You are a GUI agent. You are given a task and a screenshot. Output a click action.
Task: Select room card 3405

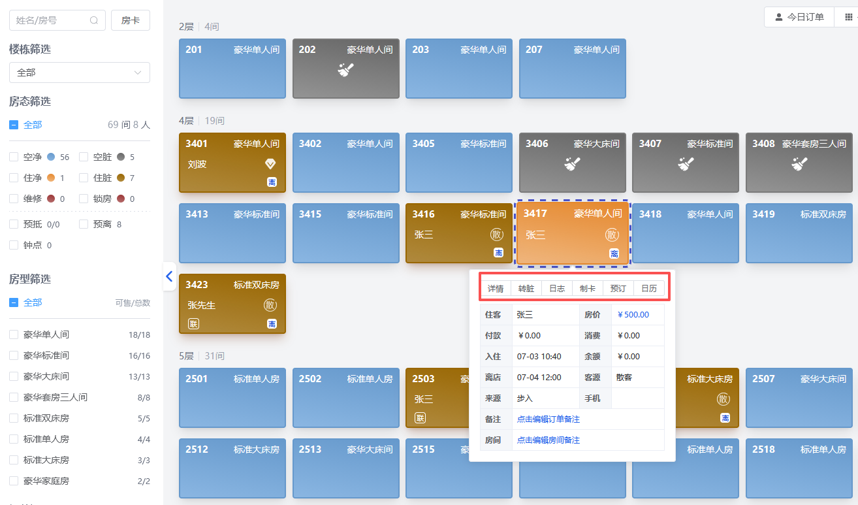tap(459, 163)
